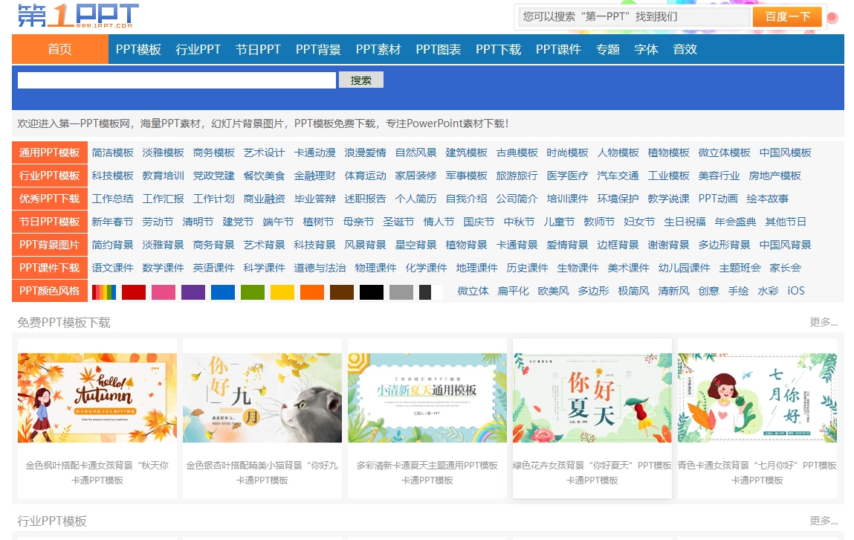
Task: Open the 你好夏天 template thumbnail
Action: (592, 398)
